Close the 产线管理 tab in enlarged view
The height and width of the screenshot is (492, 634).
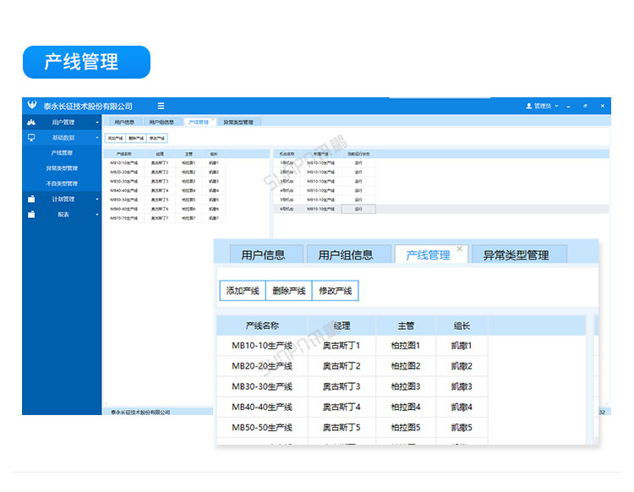click(x=460, y=249)
